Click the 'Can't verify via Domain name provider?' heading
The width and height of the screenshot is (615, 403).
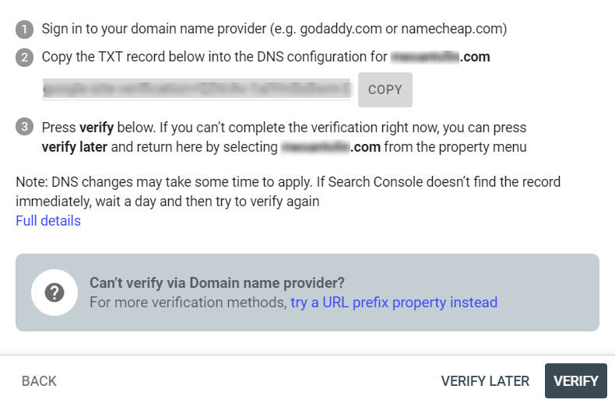coord(217,282)
